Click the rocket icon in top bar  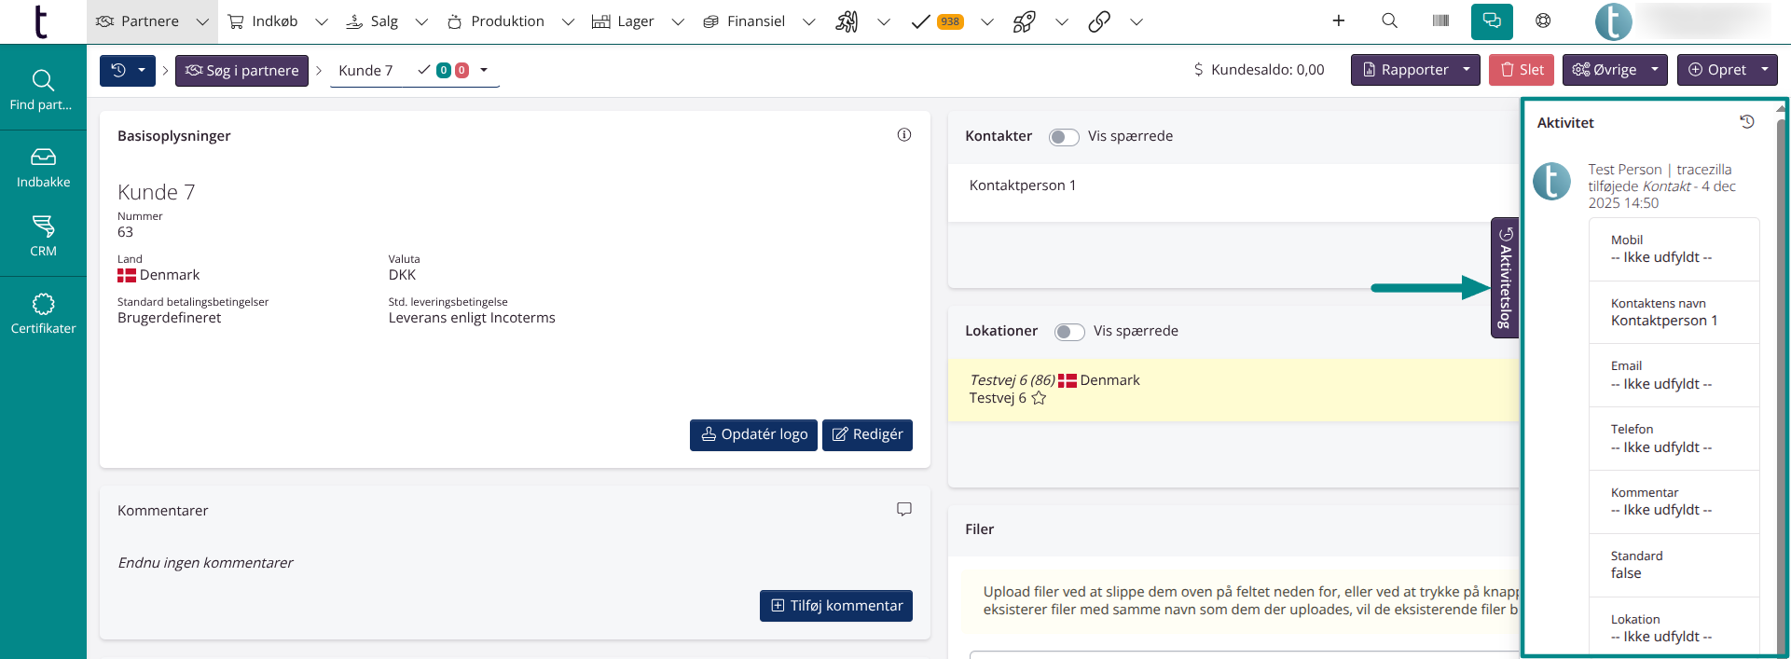click(x=1025, y=21)
